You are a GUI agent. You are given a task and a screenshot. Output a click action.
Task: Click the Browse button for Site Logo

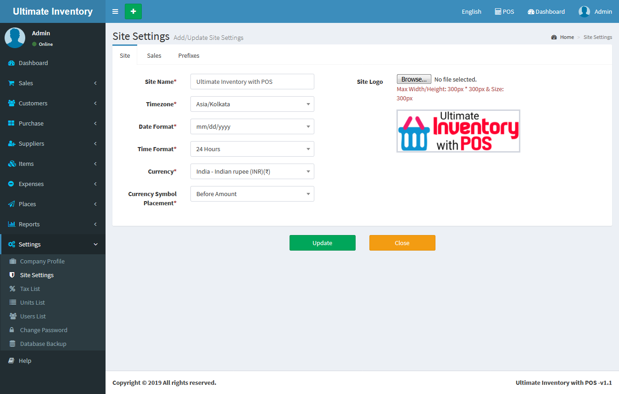tap(413, 79)
